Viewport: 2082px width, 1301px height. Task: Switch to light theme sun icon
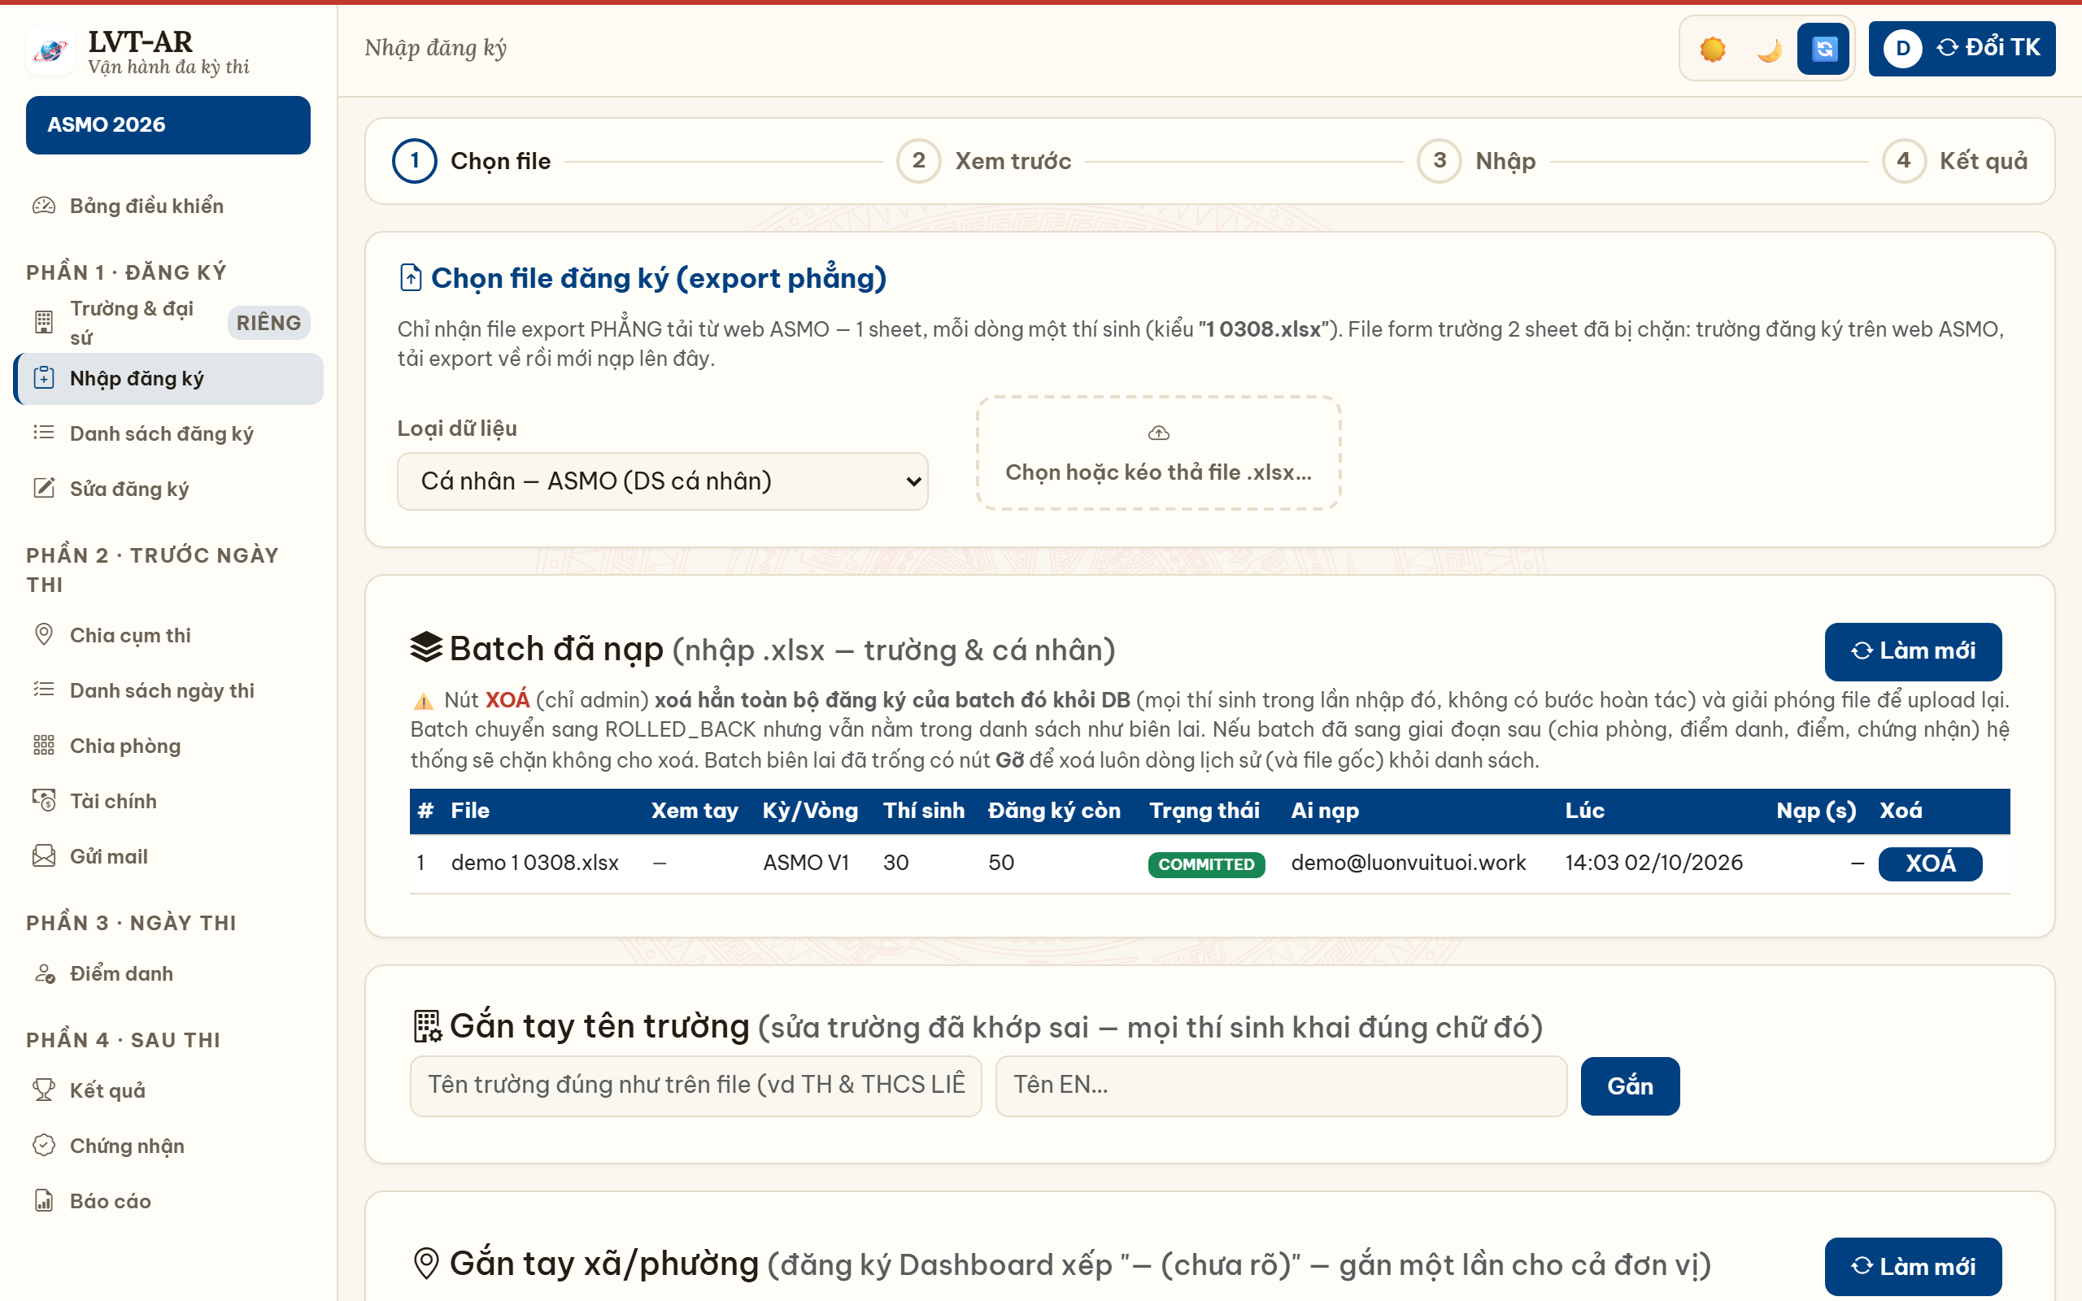[x=1713, y=49]
